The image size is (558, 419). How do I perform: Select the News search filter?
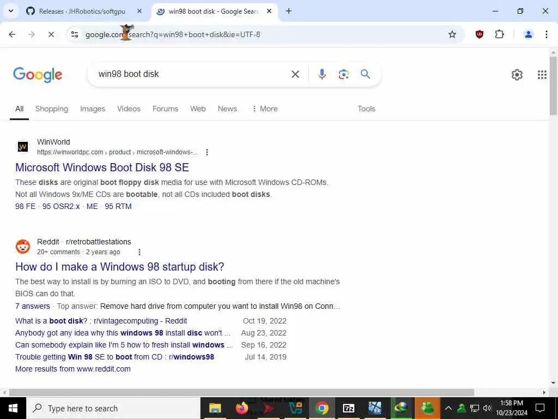pyautogui.click(x=227, y=109)
